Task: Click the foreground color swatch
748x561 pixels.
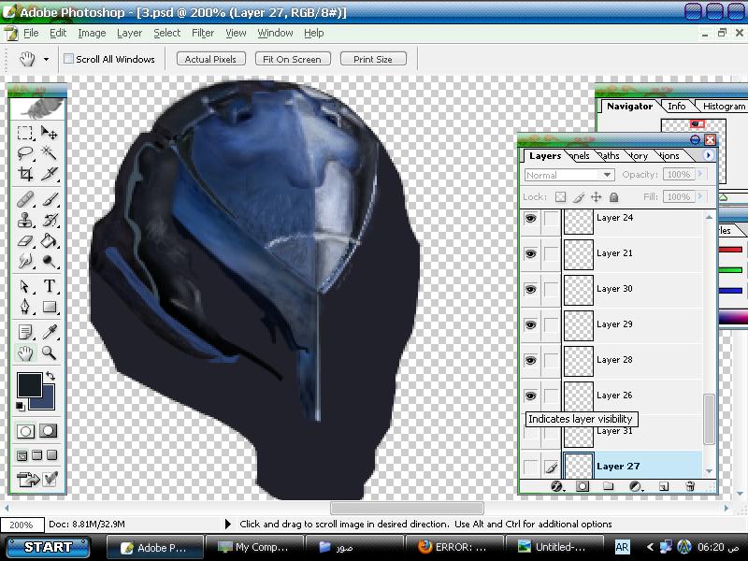Action: coord(28,384)
